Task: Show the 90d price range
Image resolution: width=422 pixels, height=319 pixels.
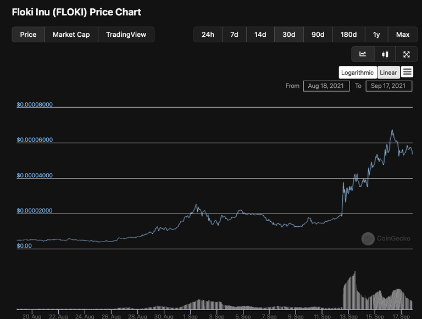Action: (x=318, y=35)
